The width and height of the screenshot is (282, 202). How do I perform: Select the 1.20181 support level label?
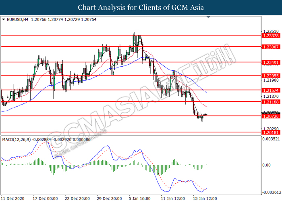coord(271,133)
